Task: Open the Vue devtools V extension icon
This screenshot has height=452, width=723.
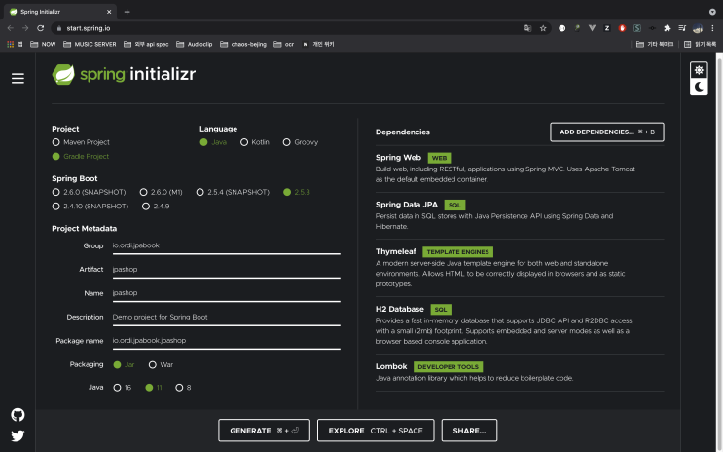Action: coord(592,28)
